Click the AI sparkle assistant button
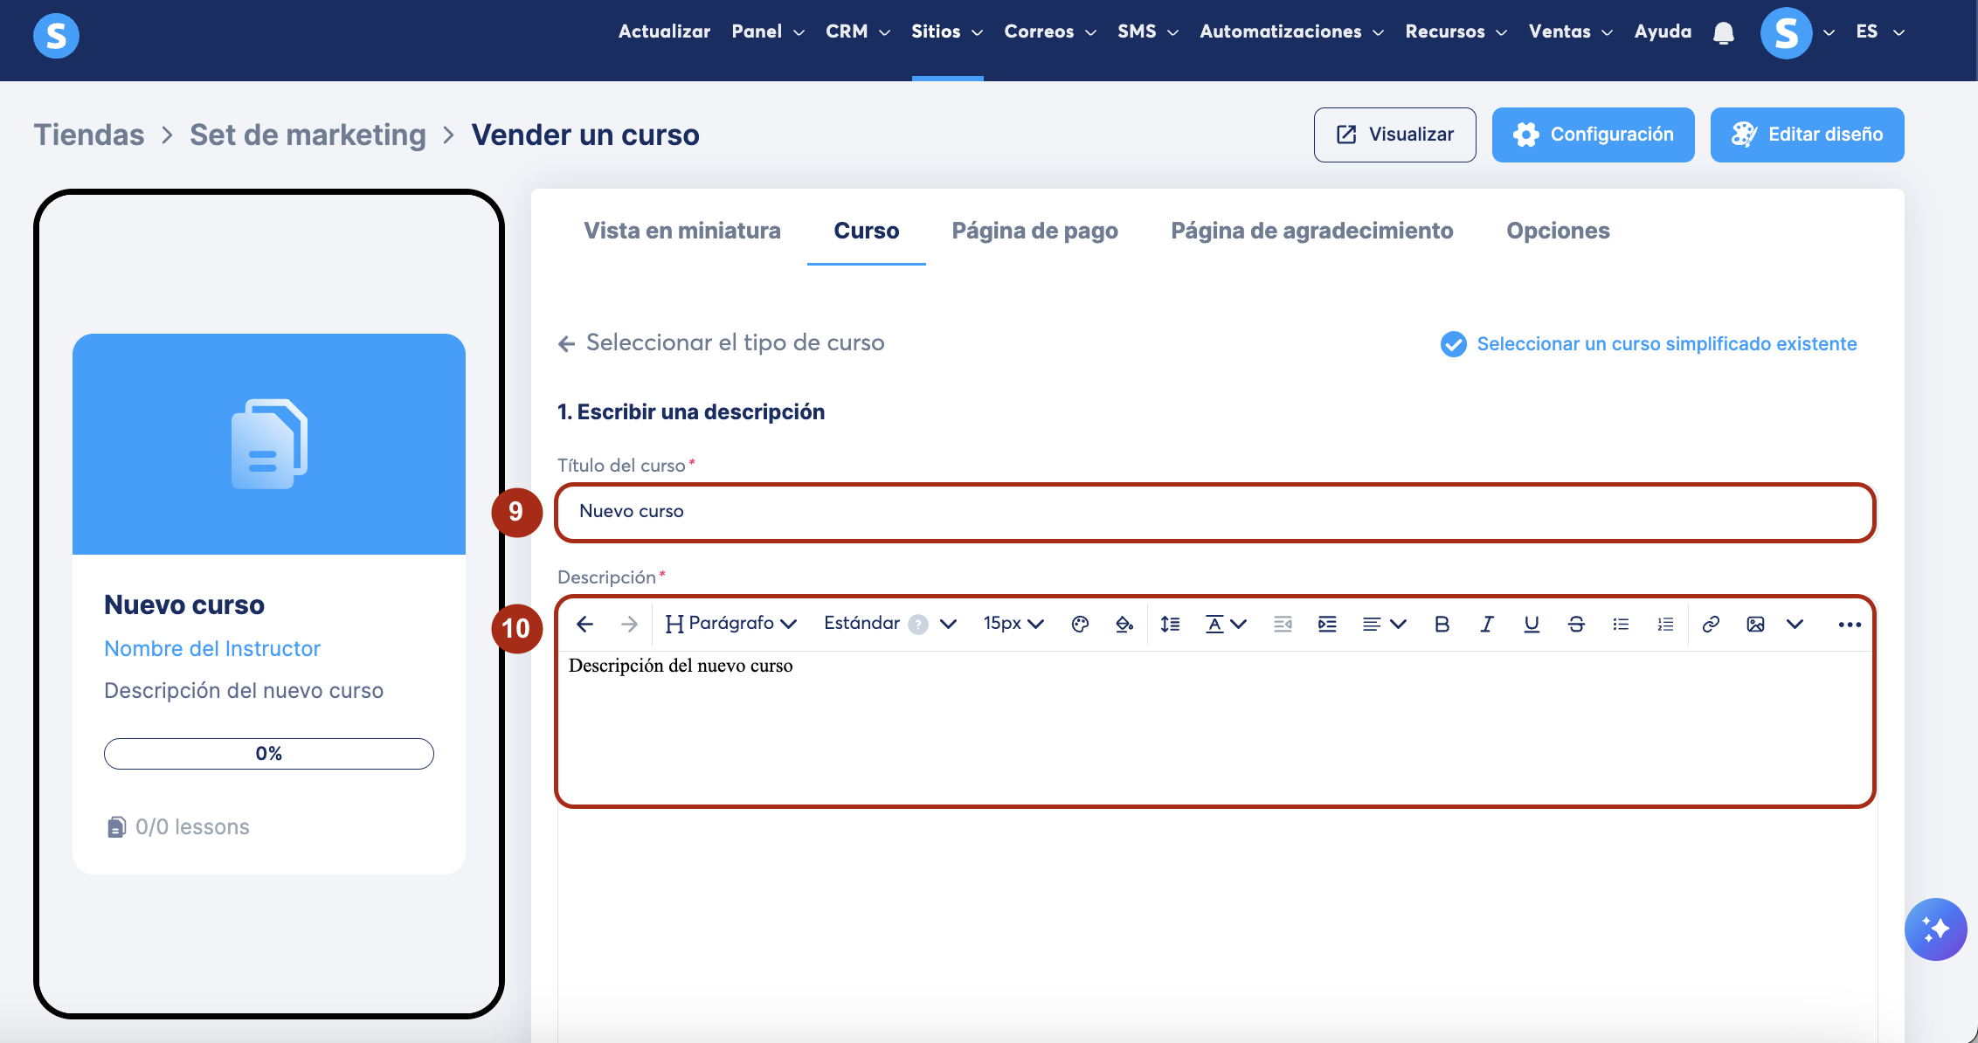This screenshot has height=1043, width=1978. tap(1935, 929)
